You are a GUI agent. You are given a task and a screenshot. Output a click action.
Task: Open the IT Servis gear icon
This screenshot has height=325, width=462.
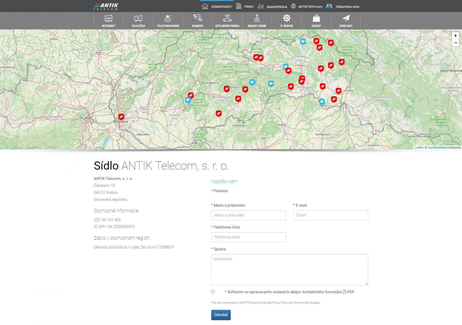[x=286, y=18]
